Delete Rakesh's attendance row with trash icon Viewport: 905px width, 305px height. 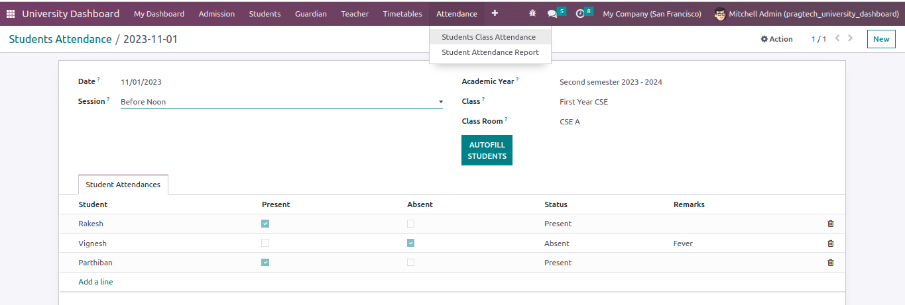831,224
